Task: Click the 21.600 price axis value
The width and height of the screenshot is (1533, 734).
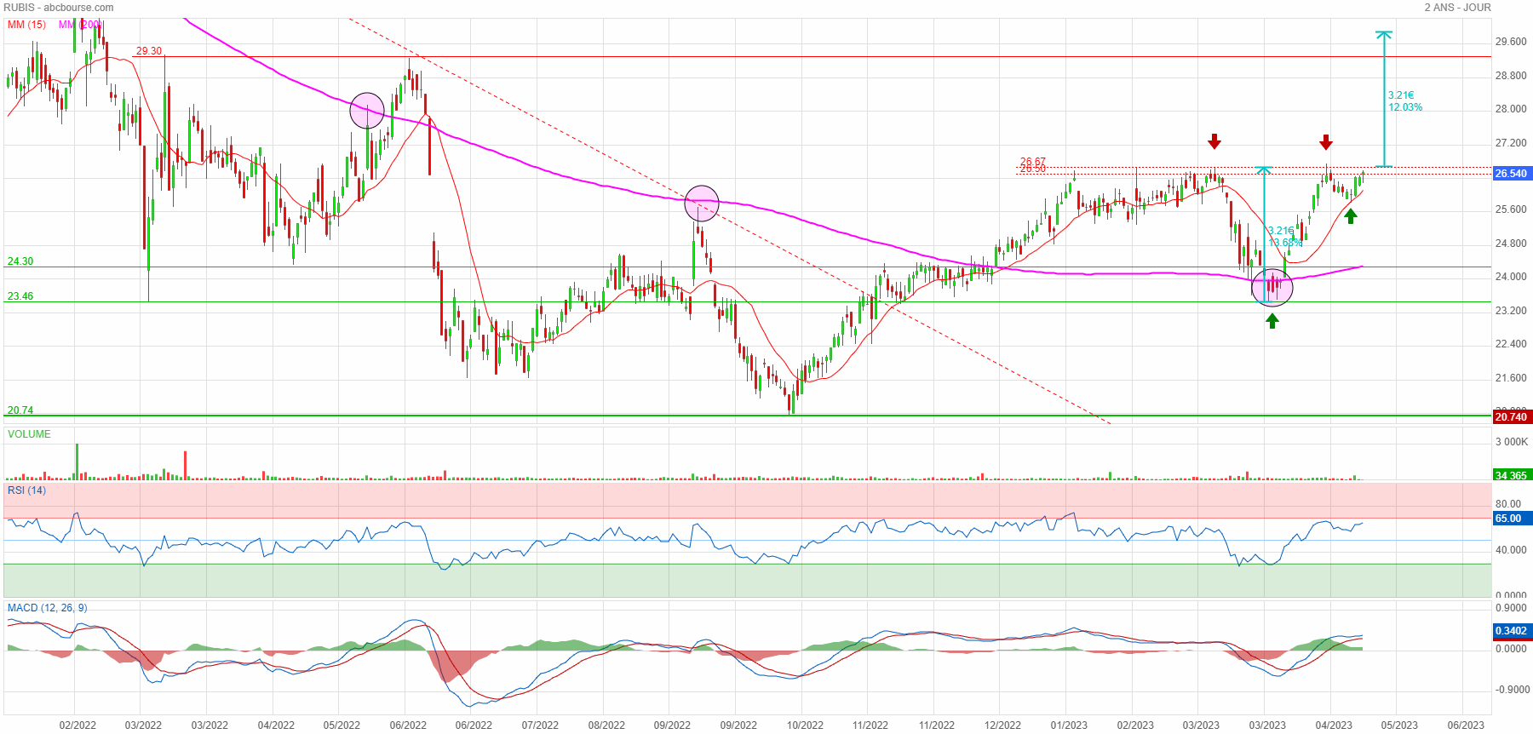Action: (1512, 378)
